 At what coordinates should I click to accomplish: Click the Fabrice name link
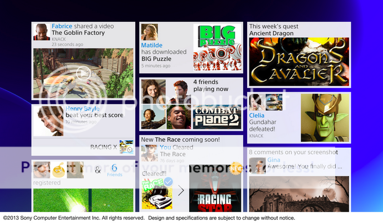pos(62,26)
